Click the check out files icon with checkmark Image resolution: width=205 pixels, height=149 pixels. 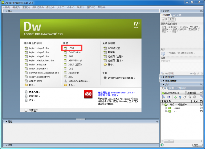tap(185, 97)
